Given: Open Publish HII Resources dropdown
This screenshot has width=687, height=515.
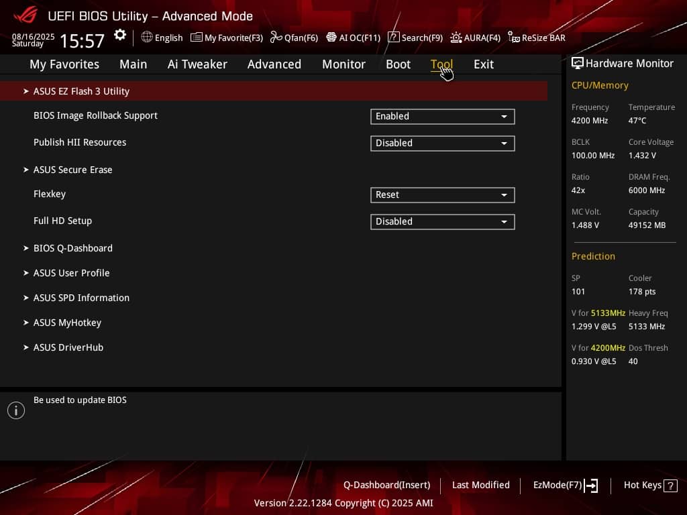Looking at the screenshot, I should [x=443, y=144].
